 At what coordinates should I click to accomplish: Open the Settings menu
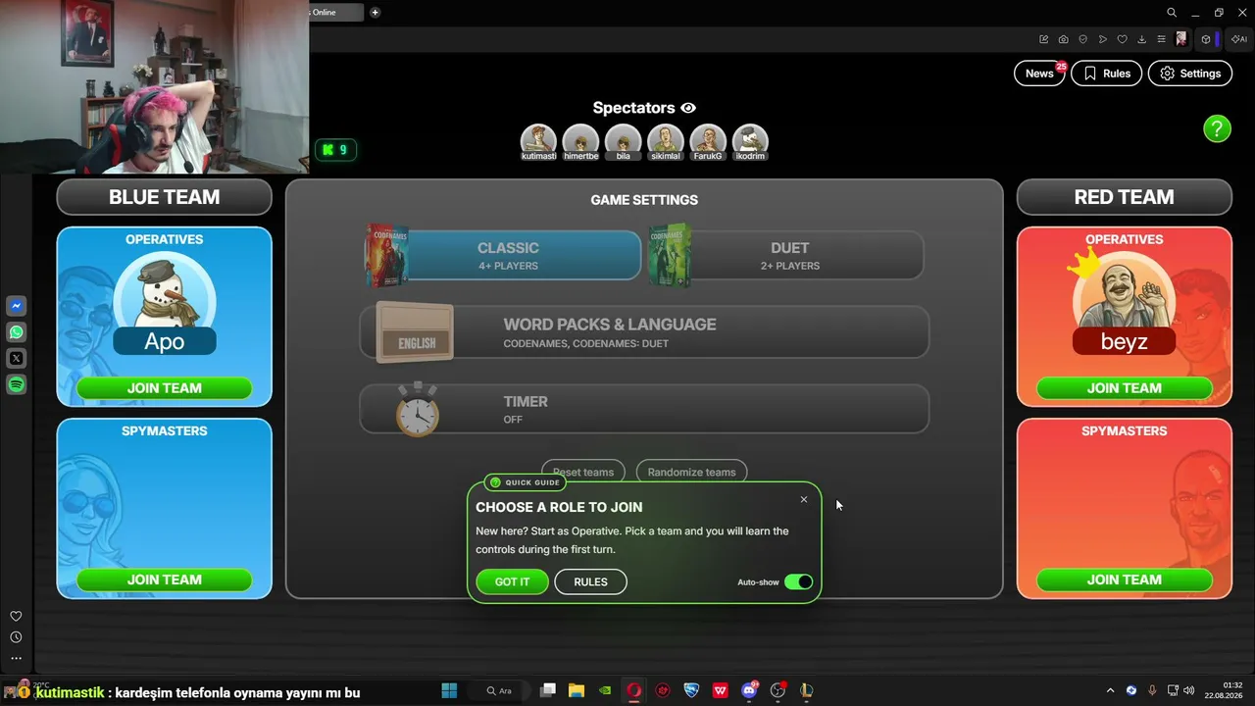pyautogui.click(x=1190, y=74)
